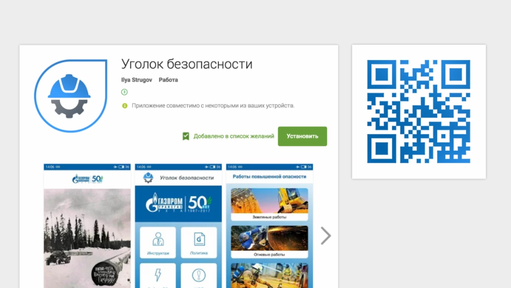
Task: Click the Инструктаж tile icon in screenshot
Action: [x=158, y=239]
